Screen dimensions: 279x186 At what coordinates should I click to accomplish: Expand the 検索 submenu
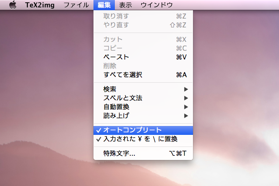(x=143, y=89)
